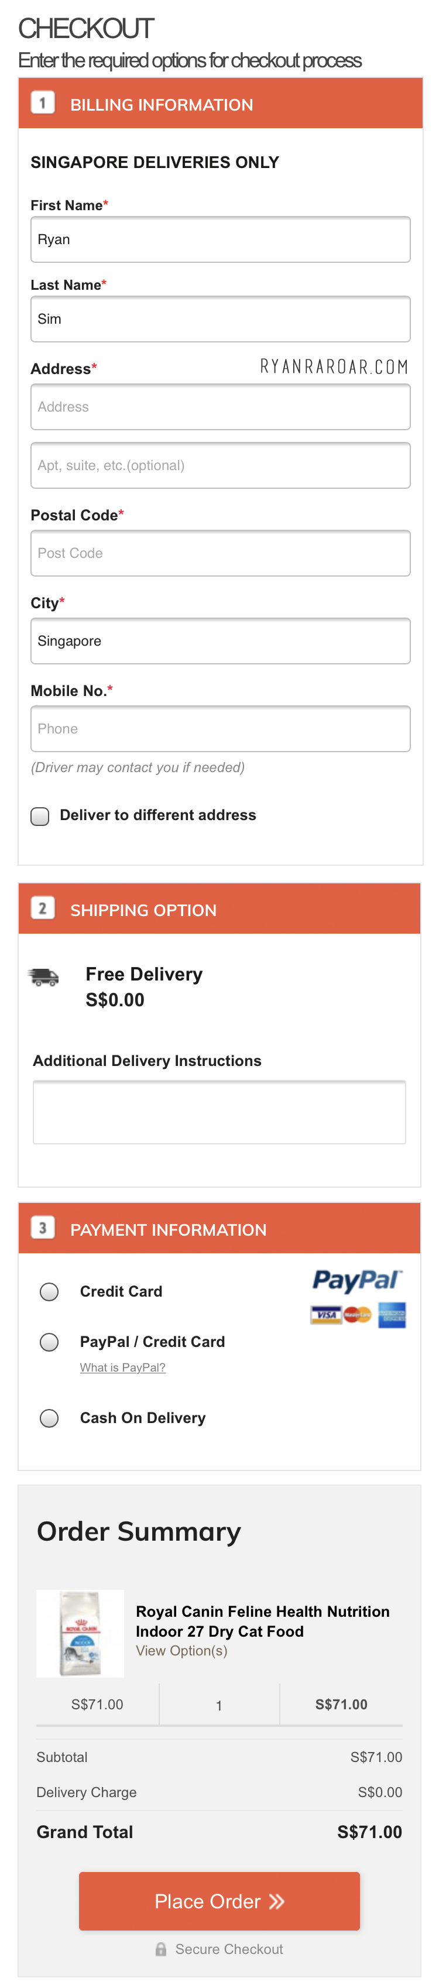Click the Post Code input field
439x1985 pixels.
coord(220,553)
